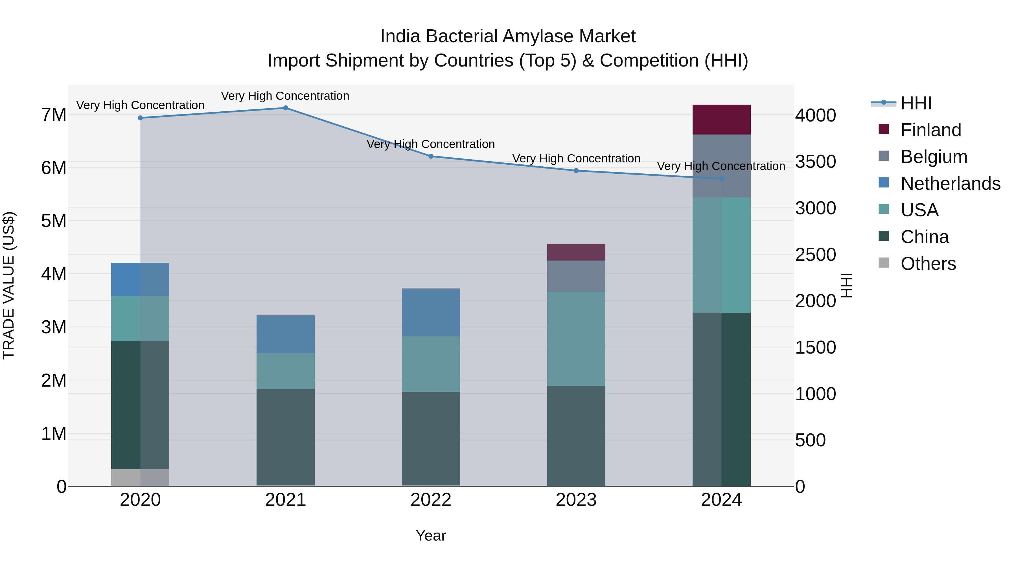Click the China dark green legend swatch
The width and height of the screenshot is (1016, 571).
tap(884, 236)
